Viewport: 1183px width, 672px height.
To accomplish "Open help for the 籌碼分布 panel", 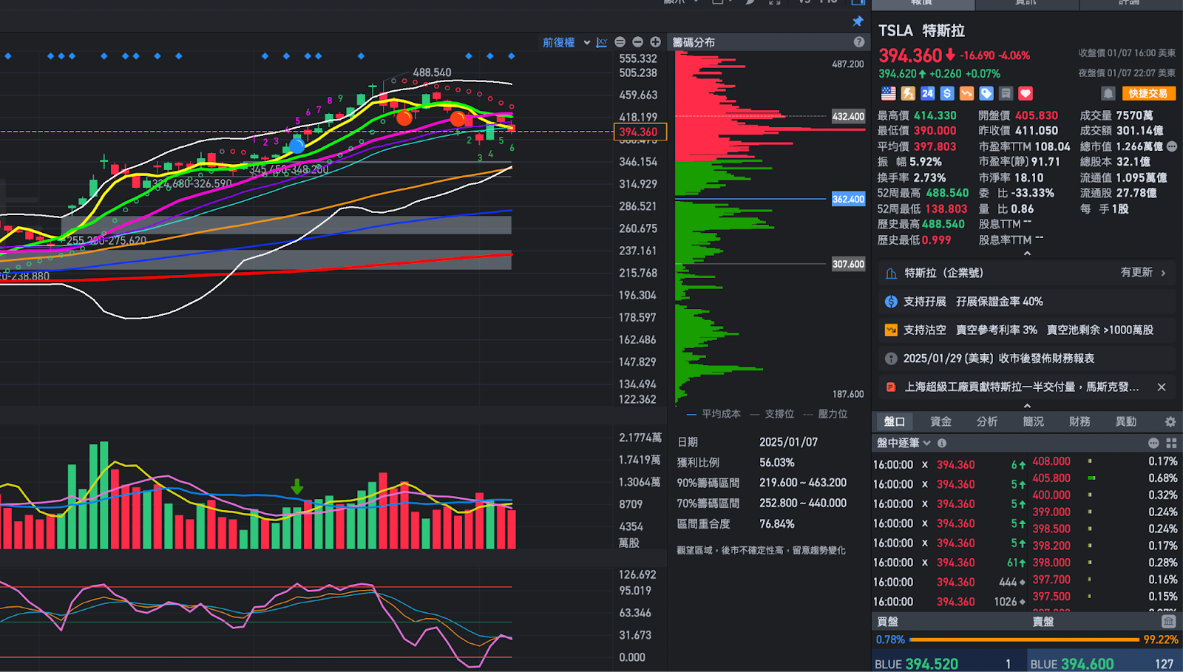I will pyautogui.click(x=859, y=42).
